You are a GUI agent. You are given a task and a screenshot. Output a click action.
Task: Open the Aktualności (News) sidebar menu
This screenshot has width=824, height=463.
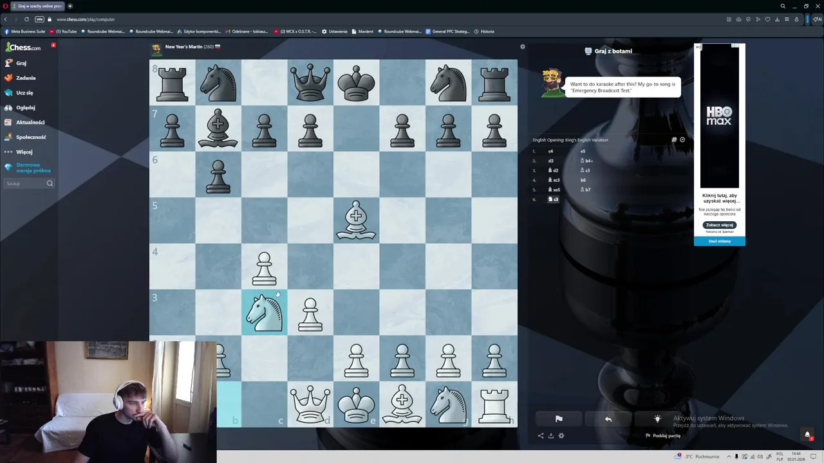tap(24, 122)
